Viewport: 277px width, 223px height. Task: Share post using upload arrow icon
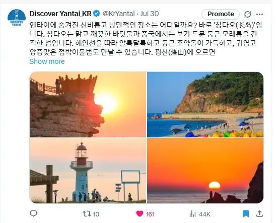259,213
